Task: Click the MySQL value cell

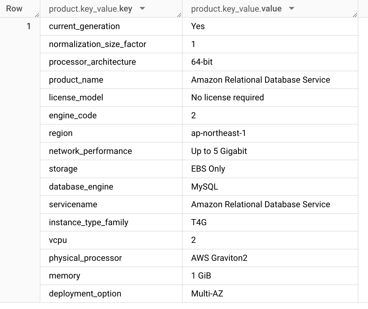Action: [x=204, y=187]
